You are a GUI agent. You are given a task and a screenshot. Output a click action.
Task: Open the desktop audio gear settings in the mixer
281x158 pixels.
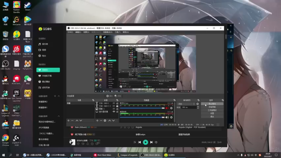point(171,117)
